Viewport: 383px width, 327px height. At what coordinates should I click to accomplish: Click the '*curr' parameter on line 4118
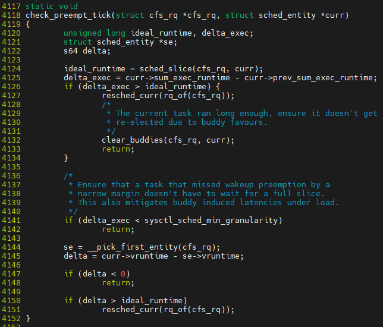pos(332,15)
